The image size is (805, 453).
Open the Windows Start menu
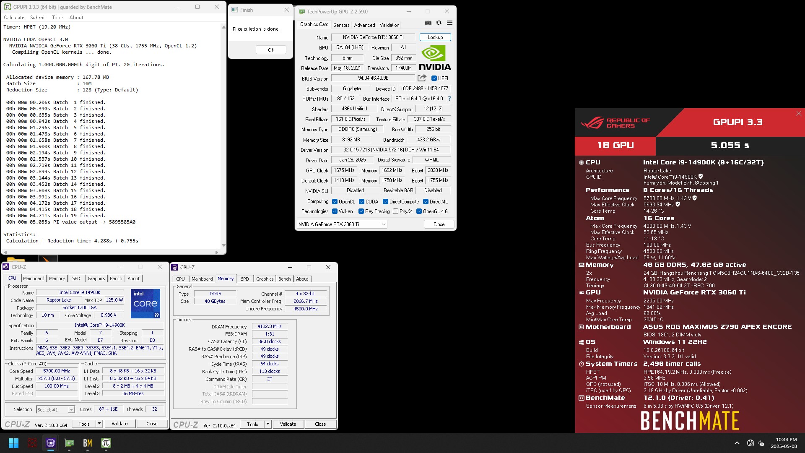coord(13,443)
